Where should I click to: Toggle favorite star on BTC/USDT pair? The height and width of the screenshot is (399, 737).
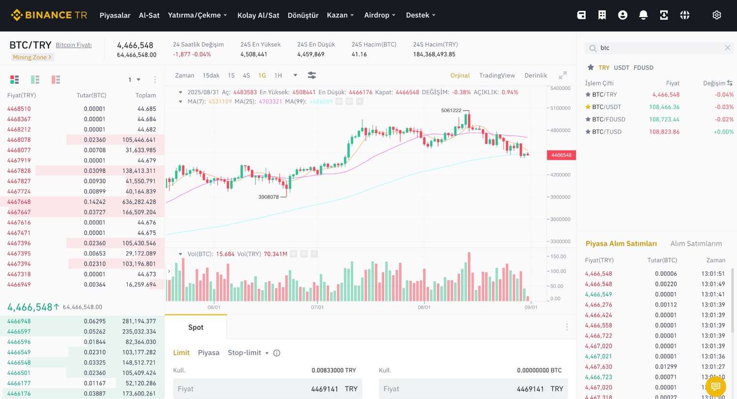(588, 107)
